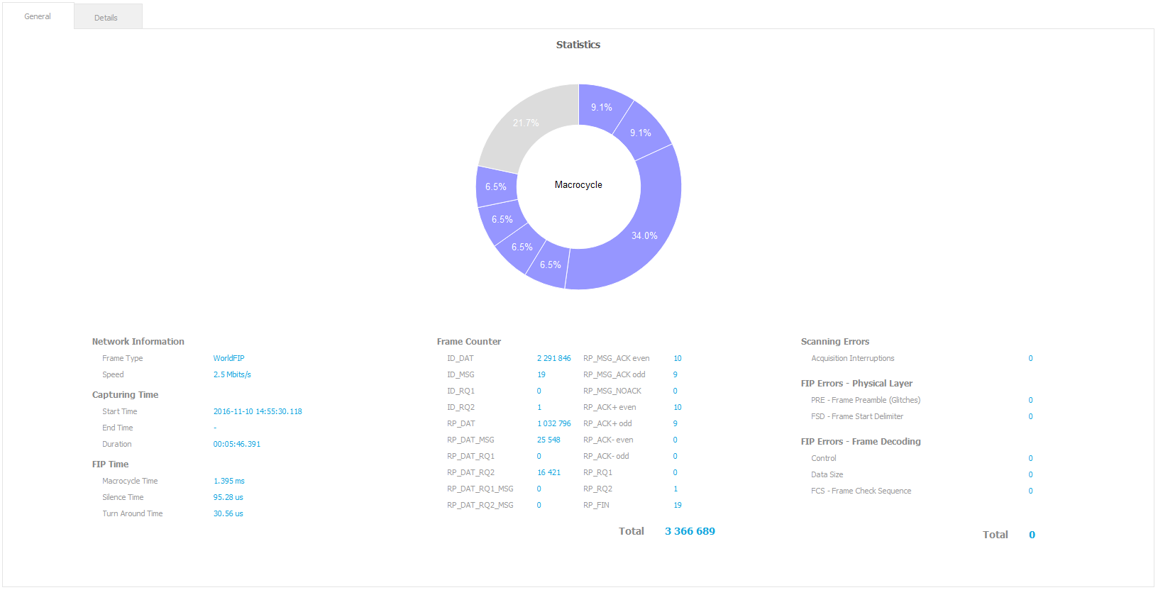1158x590 pixels.
Task: Click the gray 21.7% donut segment
Action: pyautogui.click(x=526, y=123)
